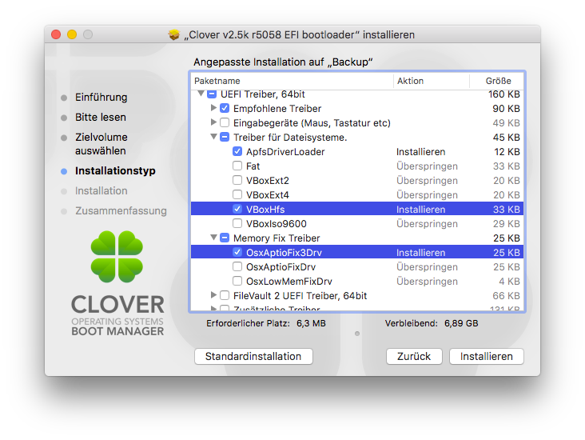The height and width of the screenshot is (440, 585).
Task: Toggle the Memory Fix Treiber checkbox
Action: tap(225, 238)
